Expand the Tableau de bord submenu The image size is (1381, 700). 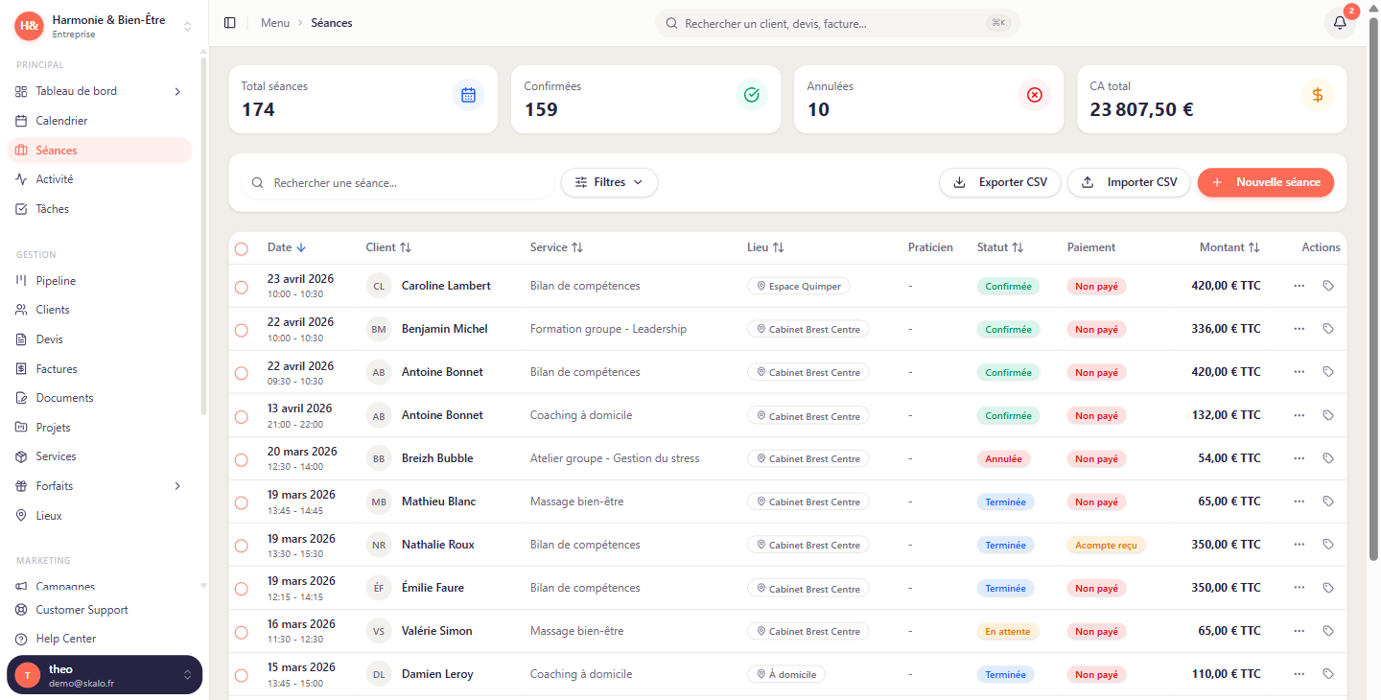point(177,92)
